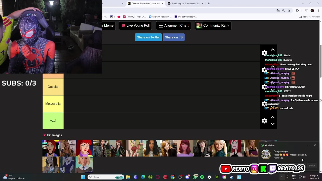Pick the red-haired animated Mary Jane with yellow top
This screenshot has height=181, width=322.
(x=84, y=148)
